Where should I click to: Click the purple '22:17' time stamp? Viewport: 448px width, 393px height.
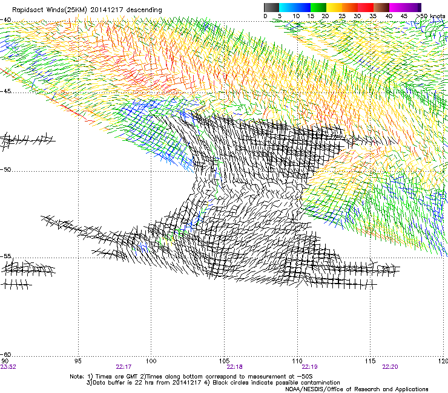point(124,367)
